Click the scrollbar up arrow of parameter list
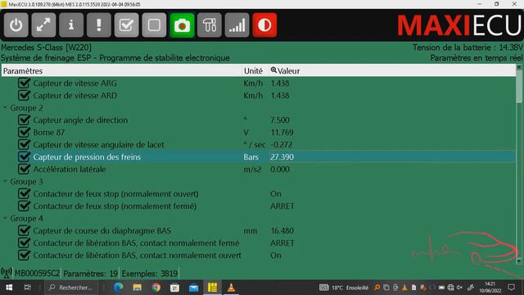The height and width of the screenshot is (295, 524). (519, 67)
